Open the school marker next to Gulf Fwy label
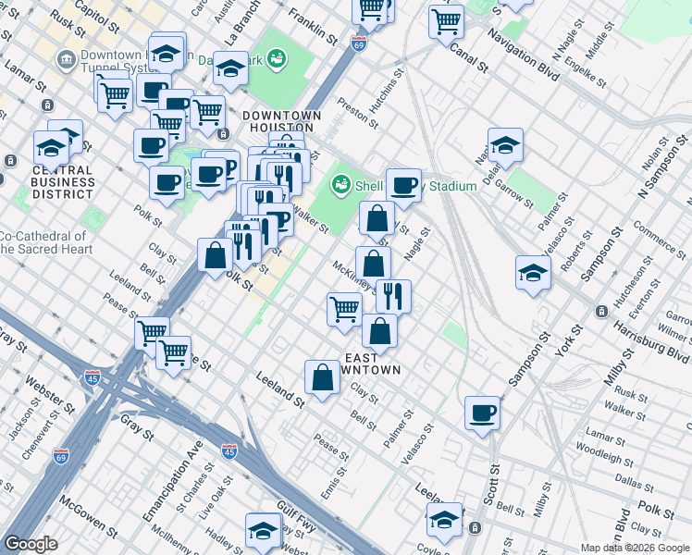This screenshot has height=555, width=692. [264, 532]
